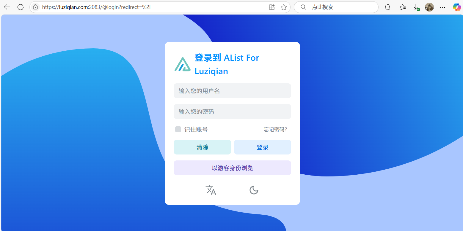
Task: Expand the browser settings ellipsis menu
Action: (443, 7)
